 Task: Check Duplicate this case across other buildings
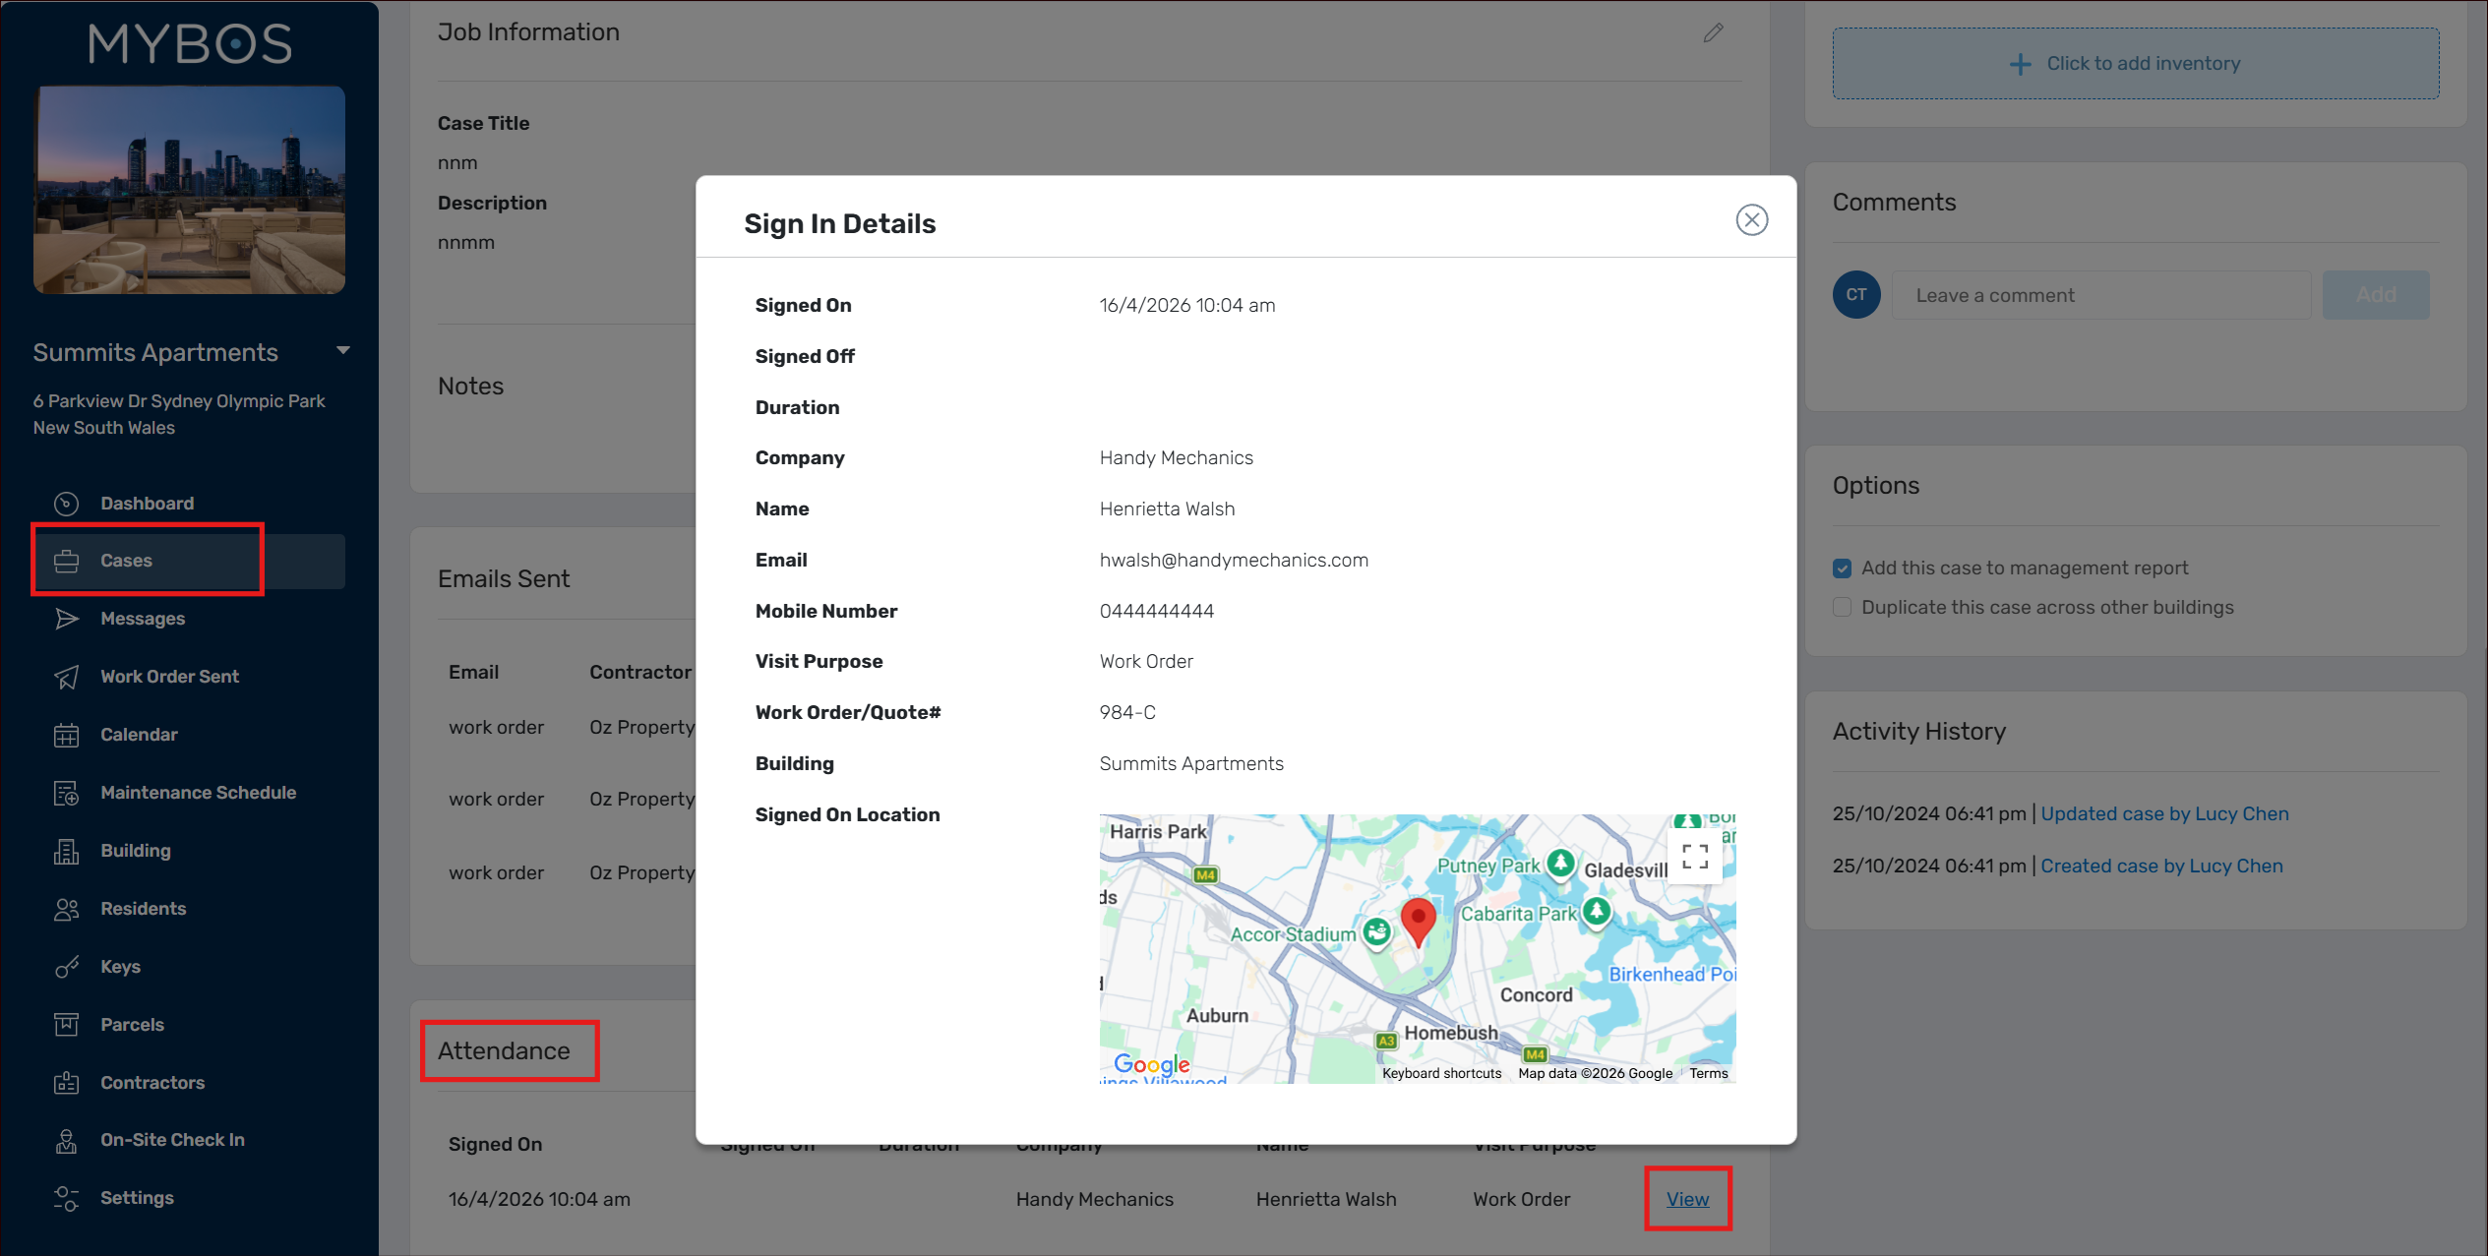1843,608
